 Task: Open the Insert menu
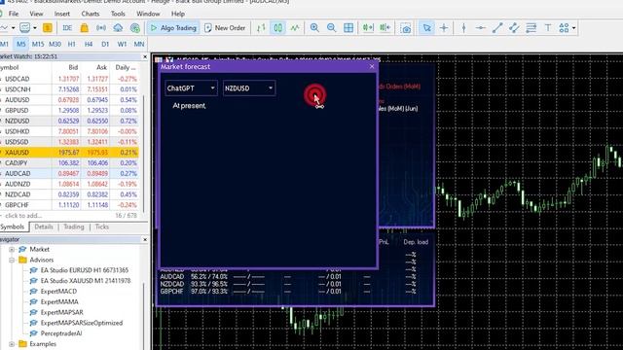click(62, 14)
